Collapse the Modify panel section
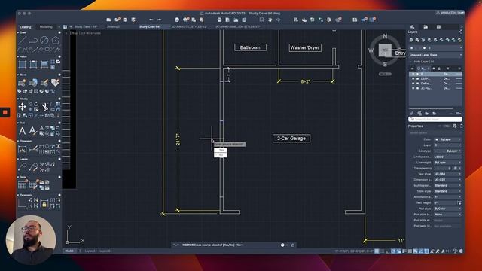Viewport: 482px width, 271px height. click(18, 99)
